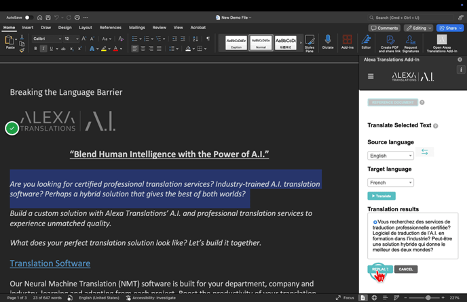Screen dimensions: 467x302
Task: Decrease font size with the smaller A icon
Action: (92, 39)
